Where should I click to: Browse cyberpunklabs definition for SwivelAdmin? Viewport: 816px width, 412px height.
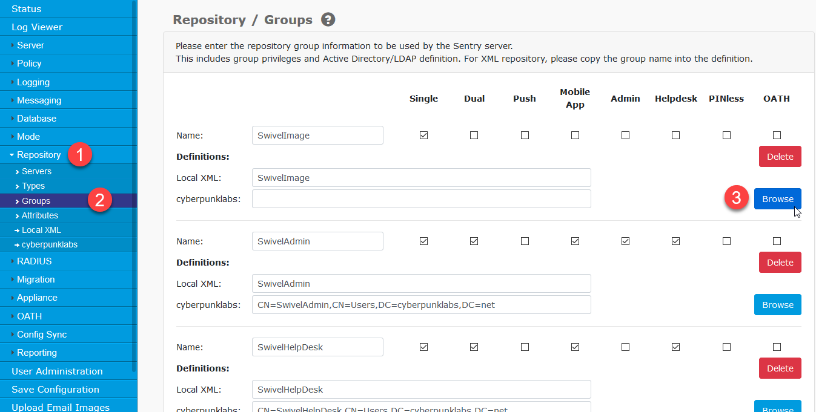pos(777,305)
